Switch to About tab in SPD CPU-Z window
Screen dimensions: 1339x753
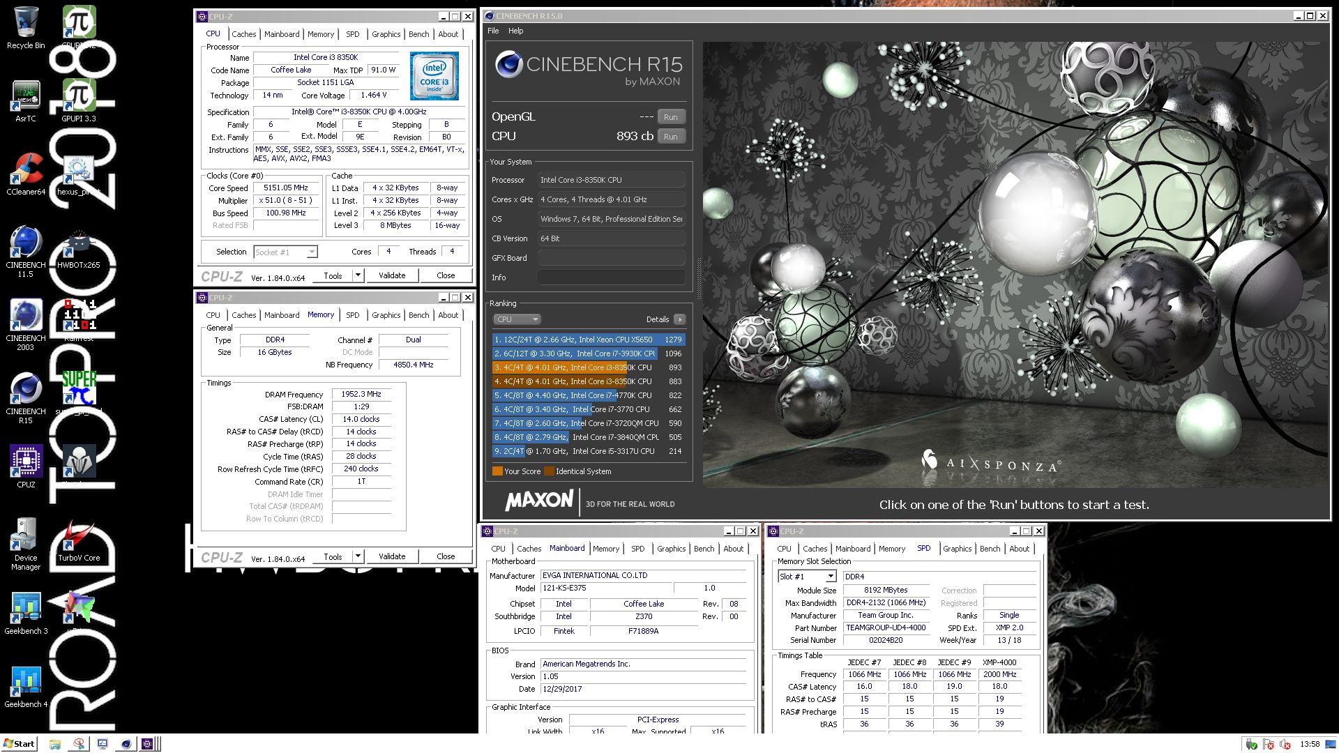tap(1020, 549)
